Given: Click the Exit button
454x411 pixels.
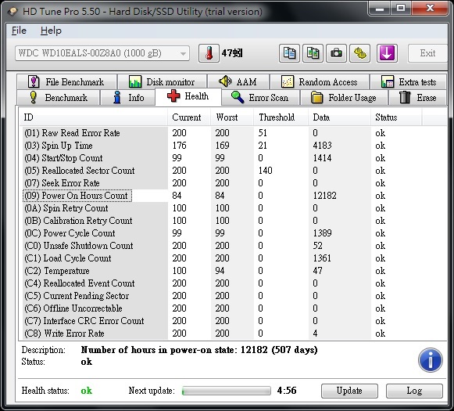Looking at the screenshot, I should pyautogui.click(x=427, y=53).
